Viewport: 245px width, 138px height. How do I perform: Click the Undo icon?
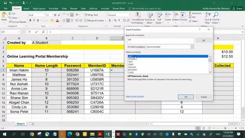[11, 3]
